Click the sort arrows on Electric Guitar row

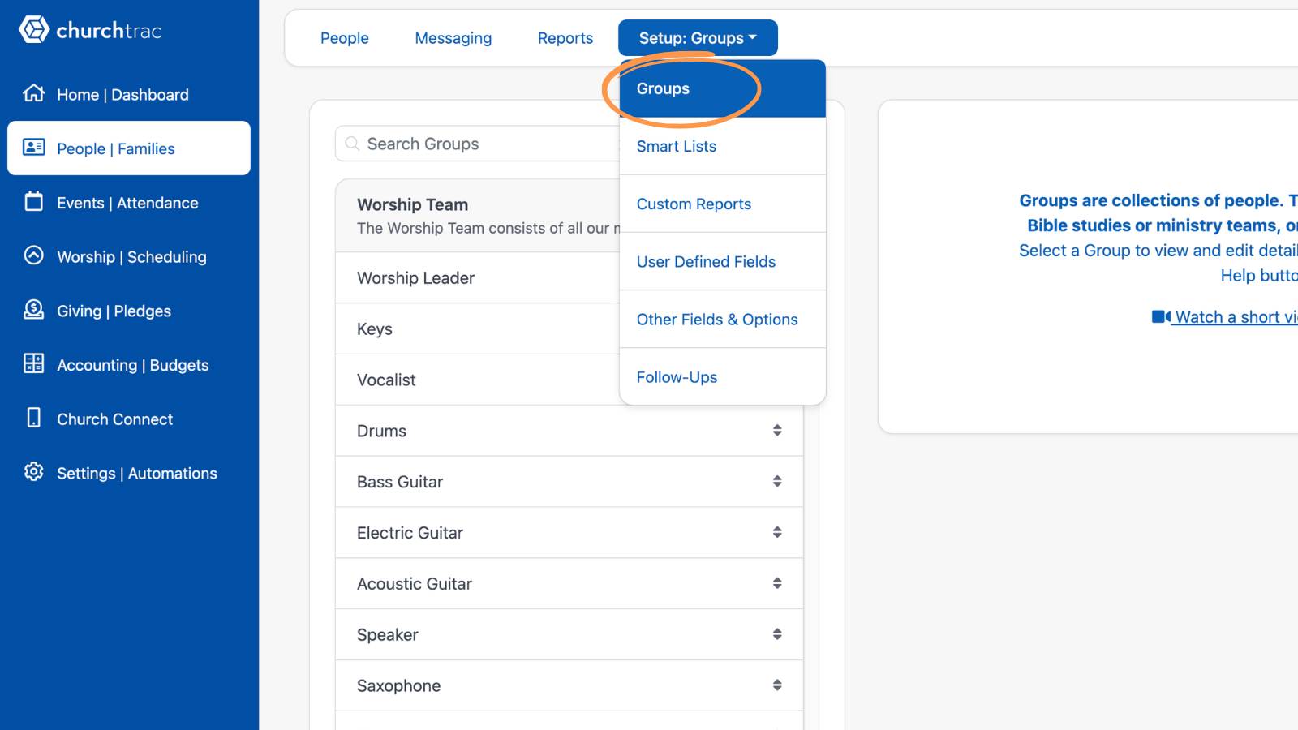coord(777,532)
